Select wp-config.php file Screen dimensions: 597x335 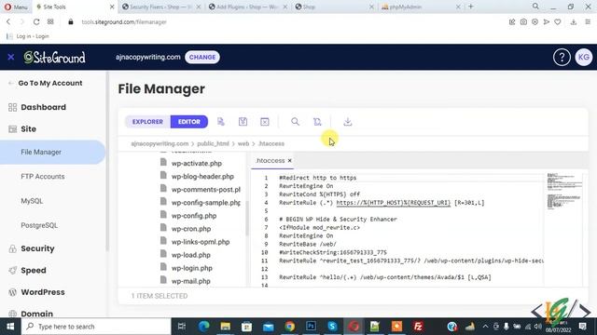(194, 216)
